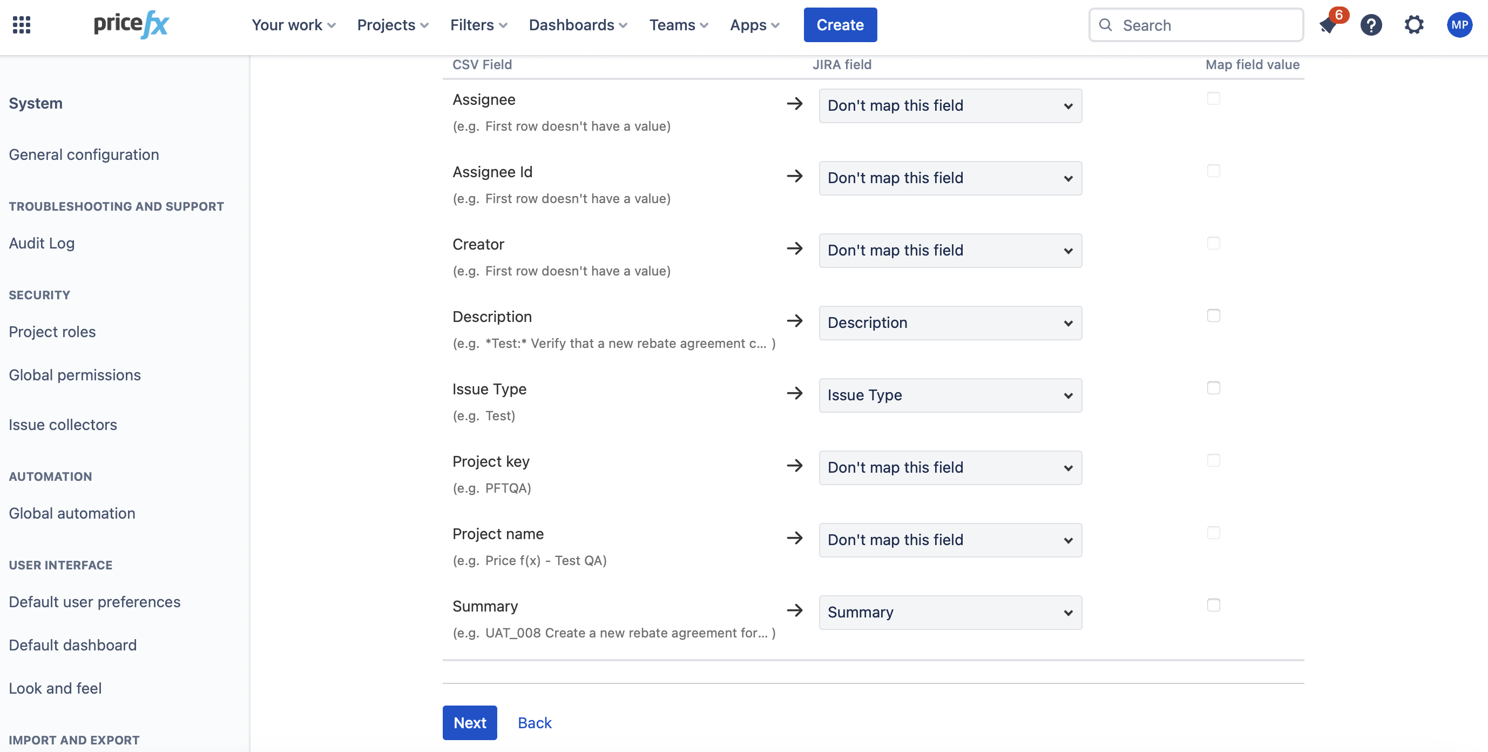The height and width of the screenshot is (752, 1488).
Task: Click the Back link
Action: click(x=535, y=722)
